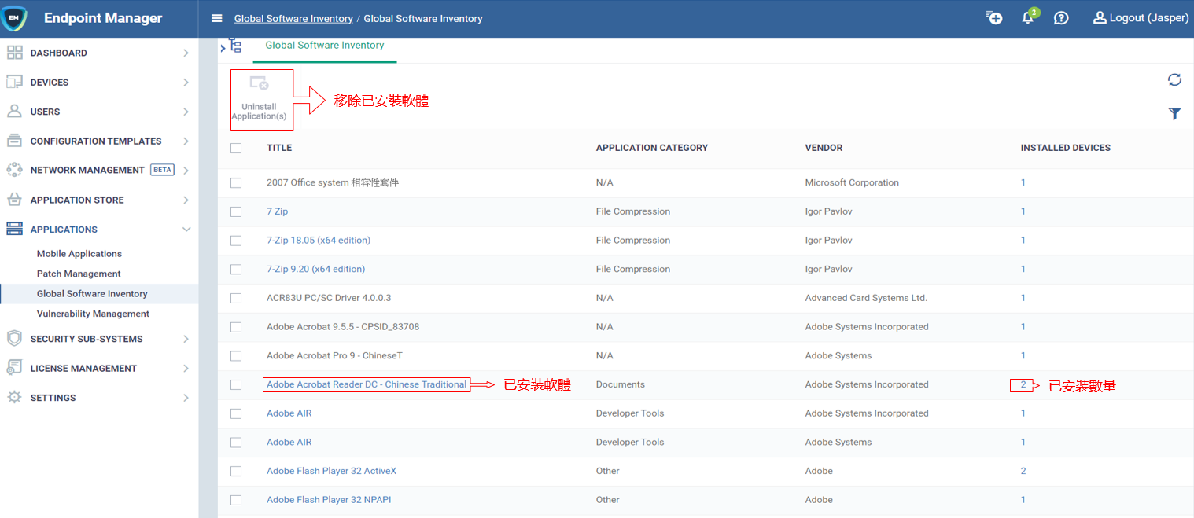
Task: Expand the Settings menu chevron
Action: click(x=186, y=398)
